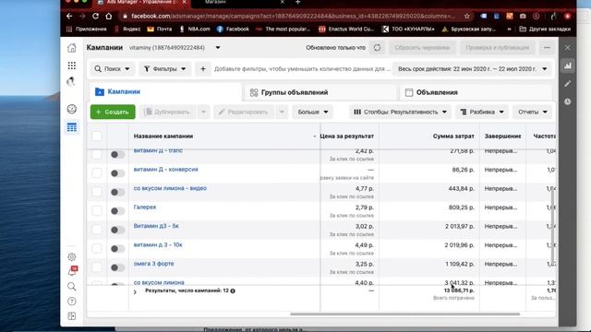Open the Разбивка dropdown
The height and width of the screenshot is (332, 591).
(x=482, y=112)
